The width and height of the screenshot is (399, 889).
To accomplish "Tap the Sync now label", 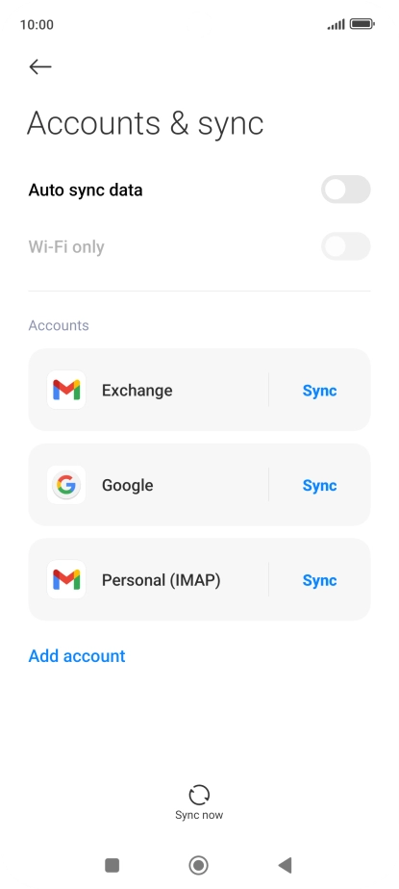I will (199, 815).
